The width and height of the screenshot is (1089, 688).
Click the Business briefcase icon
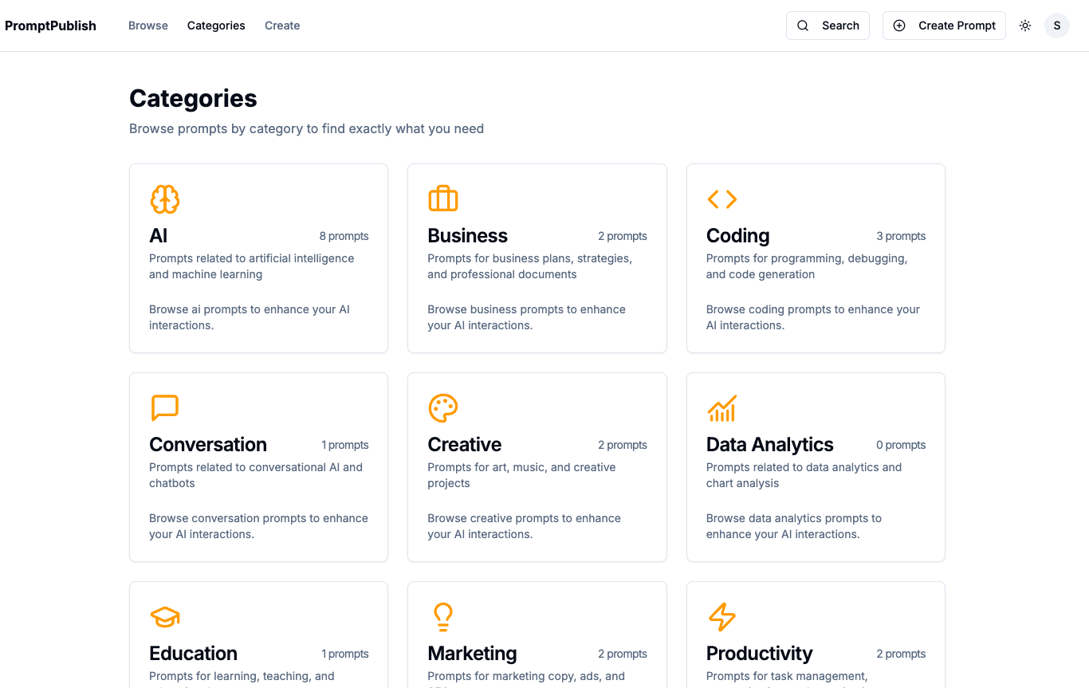click(x=443, y=199)
